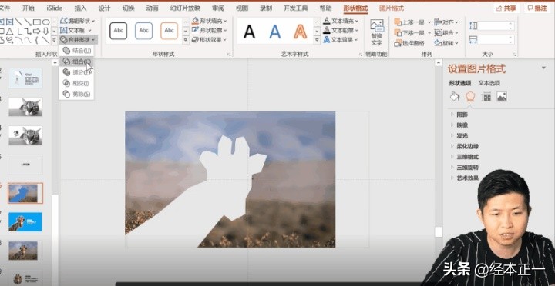Open the Effects pentagon icon in format pane

coord(470,96)
